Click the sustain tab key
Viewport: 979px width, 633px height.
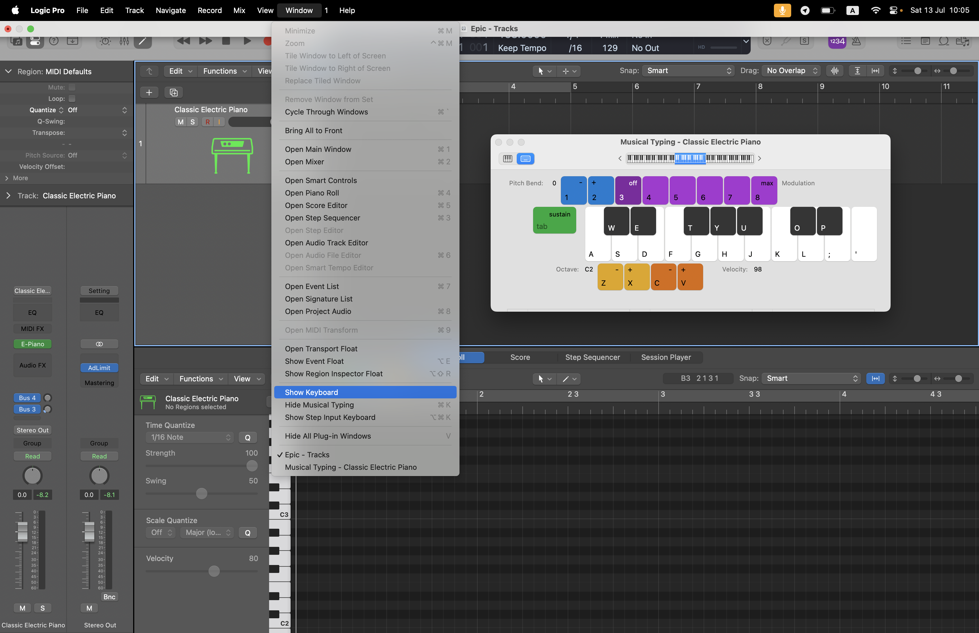(x=554, y=220)
